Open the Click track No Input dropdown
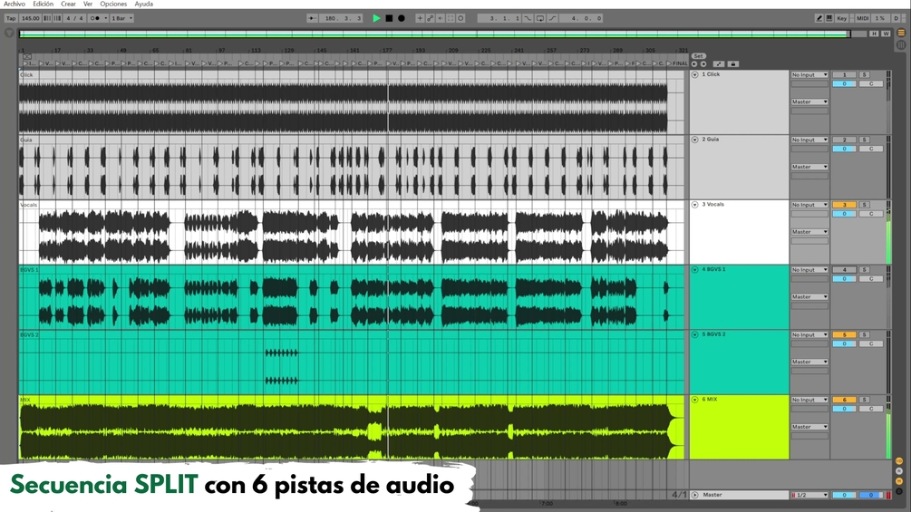911x512 pixels. click(809, 75)
